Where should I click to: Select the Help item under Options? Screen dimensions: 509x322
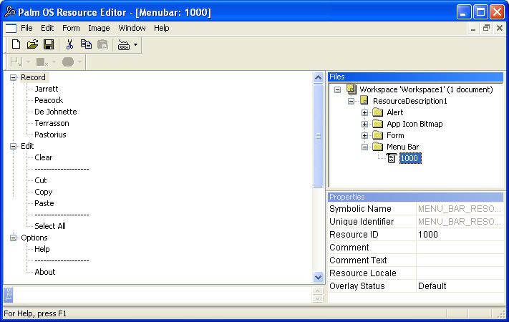[42, 249]
